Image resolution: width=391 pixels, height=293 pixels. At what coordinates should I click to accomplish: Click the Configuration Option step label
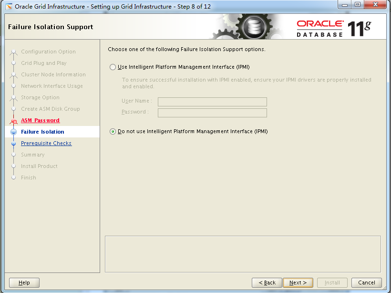click(x=48, y=52)
